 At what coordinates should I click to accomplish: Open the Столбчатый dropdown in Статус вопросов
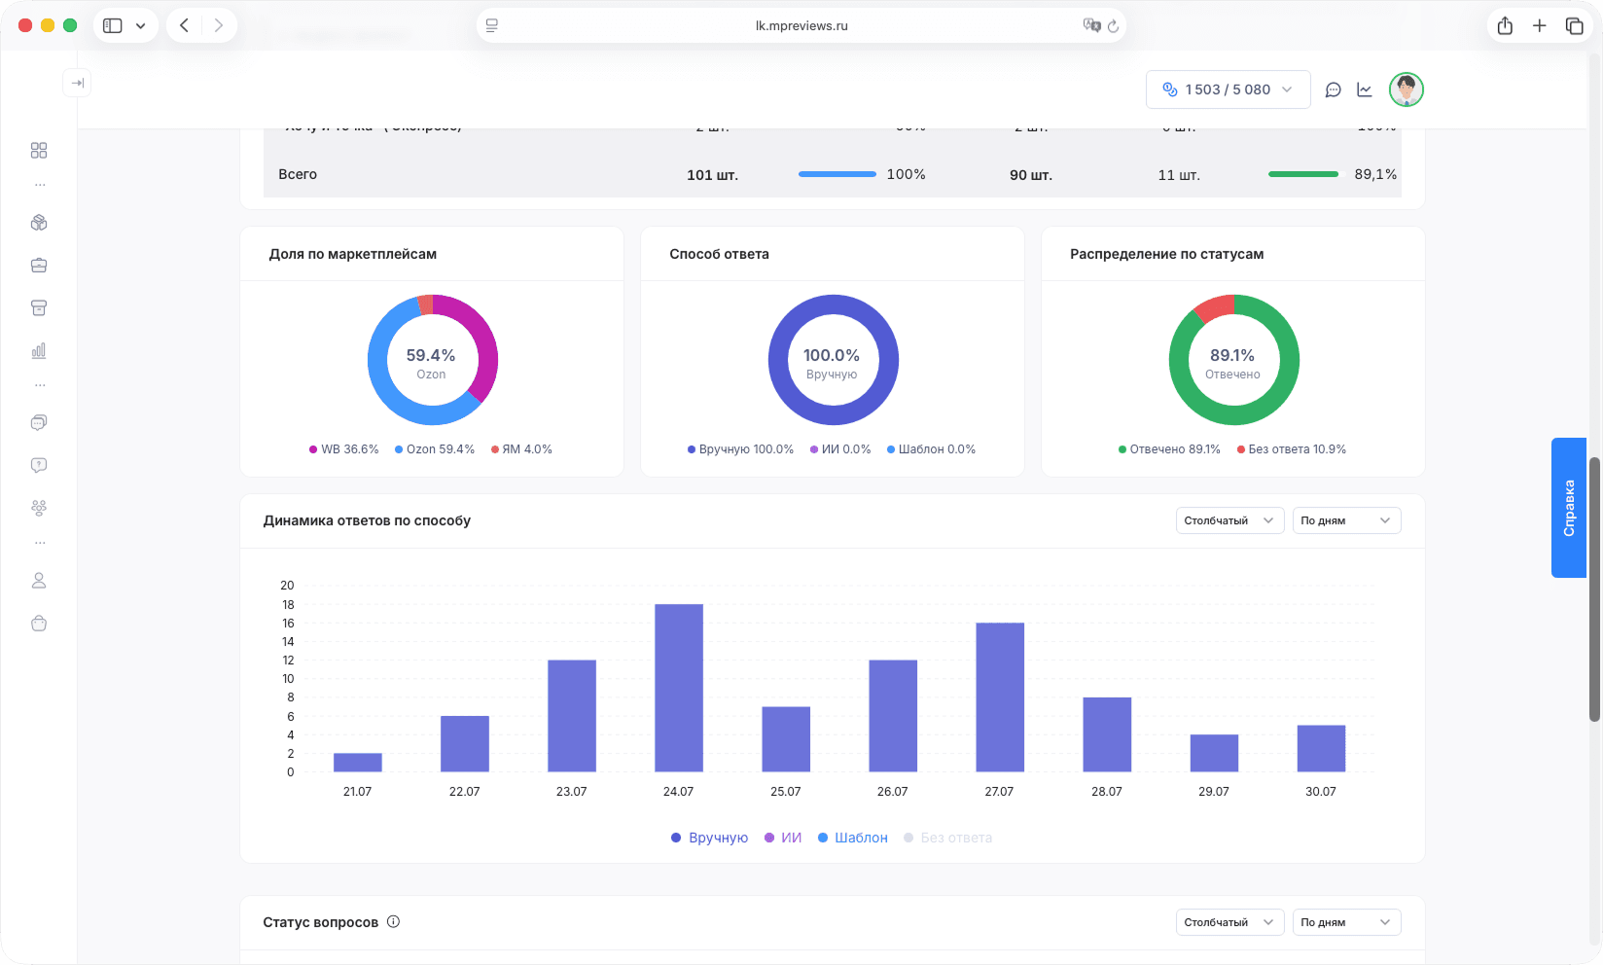tap(1229, 922)
